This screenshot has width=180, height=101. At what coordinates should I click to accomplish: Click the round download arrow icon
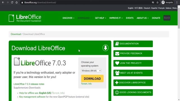(105, 48)
